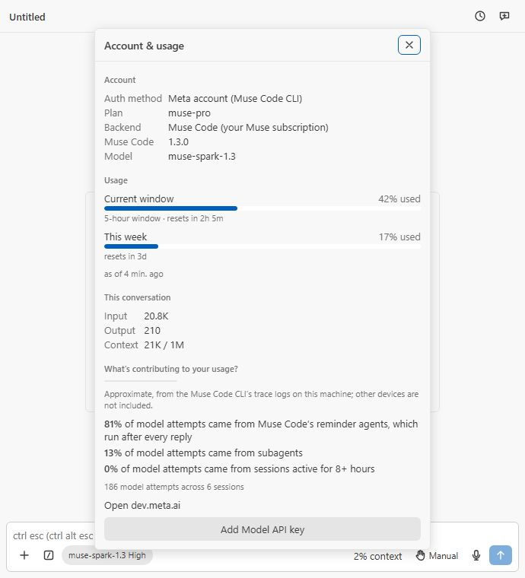Add an attachment with the plus icon
Viewport: 525px width, 578px height.
[x=24, y=555]
